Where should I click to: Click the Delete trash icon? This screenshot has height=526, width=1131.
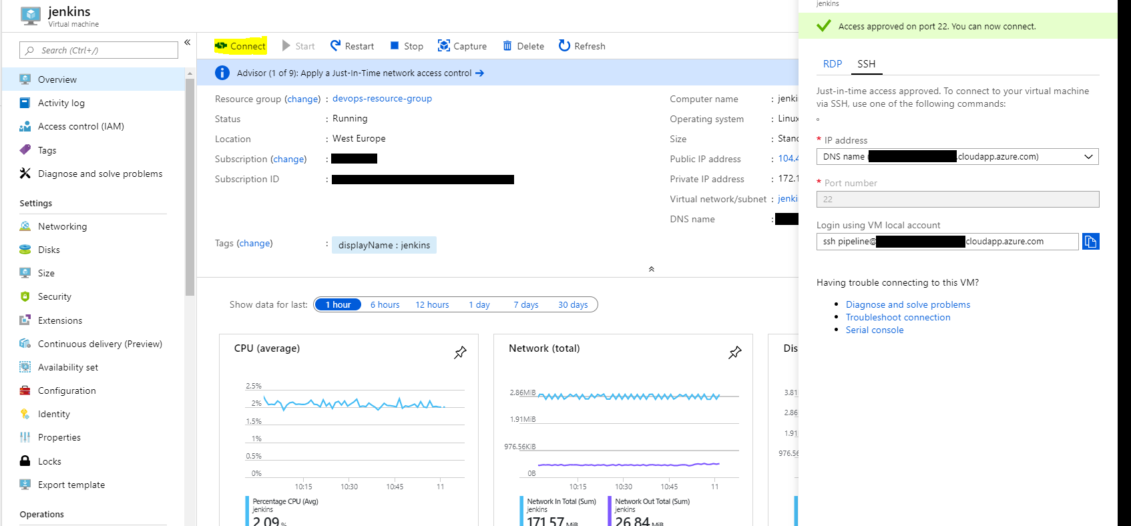click(x=507, y=45)
